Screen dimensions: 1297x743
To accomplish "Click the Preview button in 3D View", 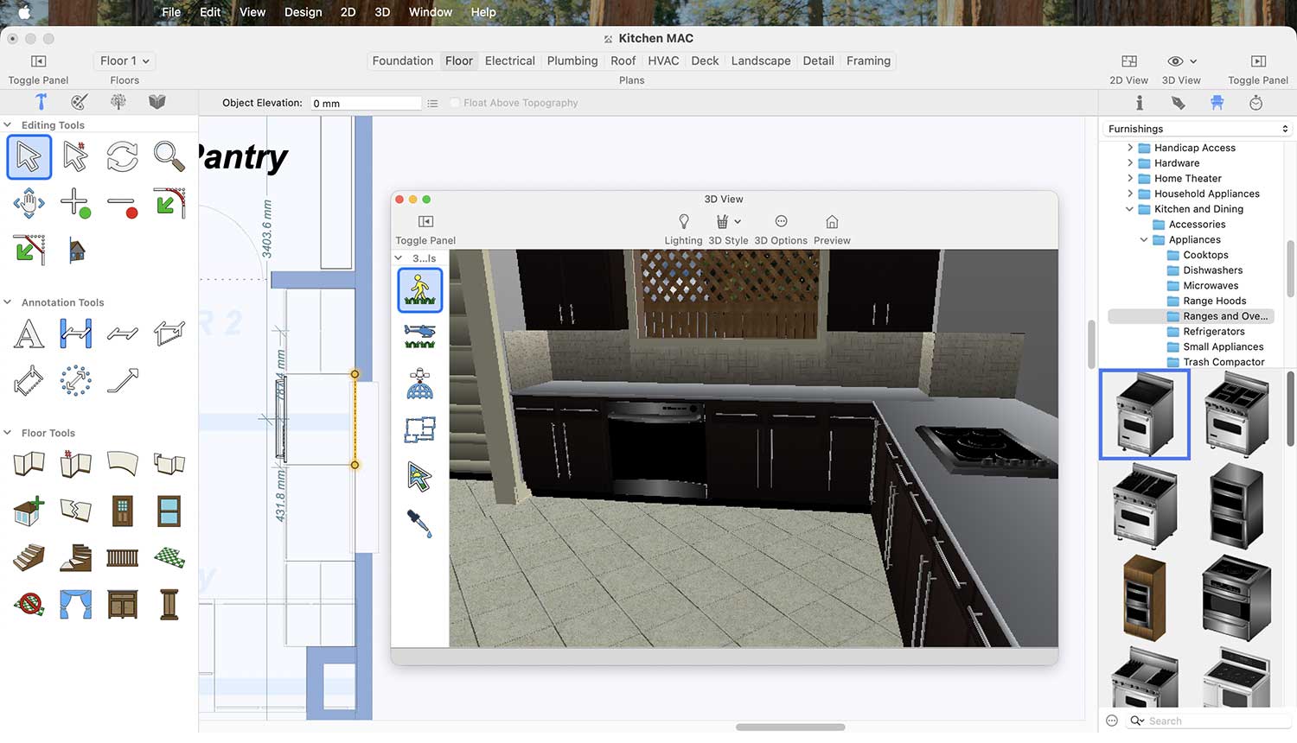I will coord(832,222).
